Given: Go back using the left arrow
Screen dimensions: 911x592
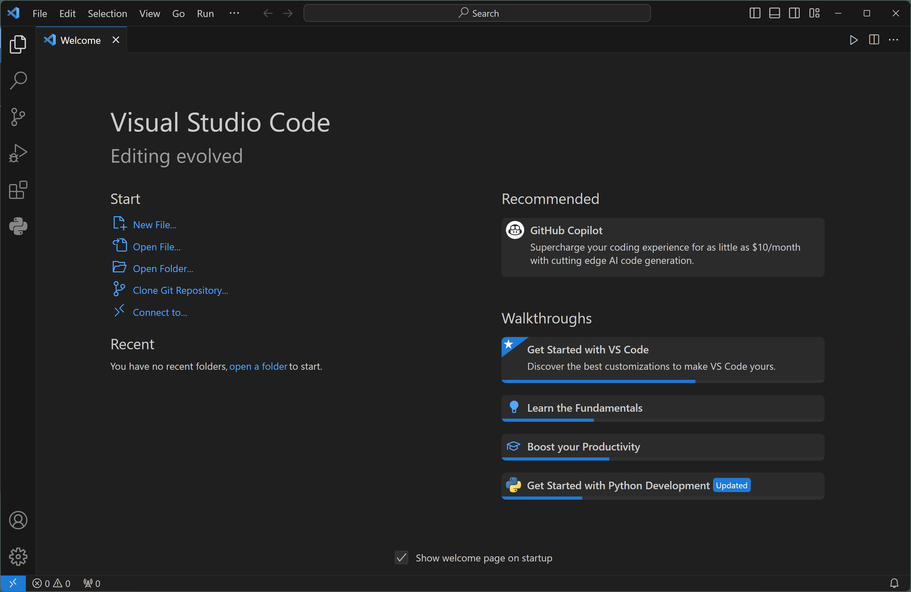Looking at the screenshot, I should point(268,13).
